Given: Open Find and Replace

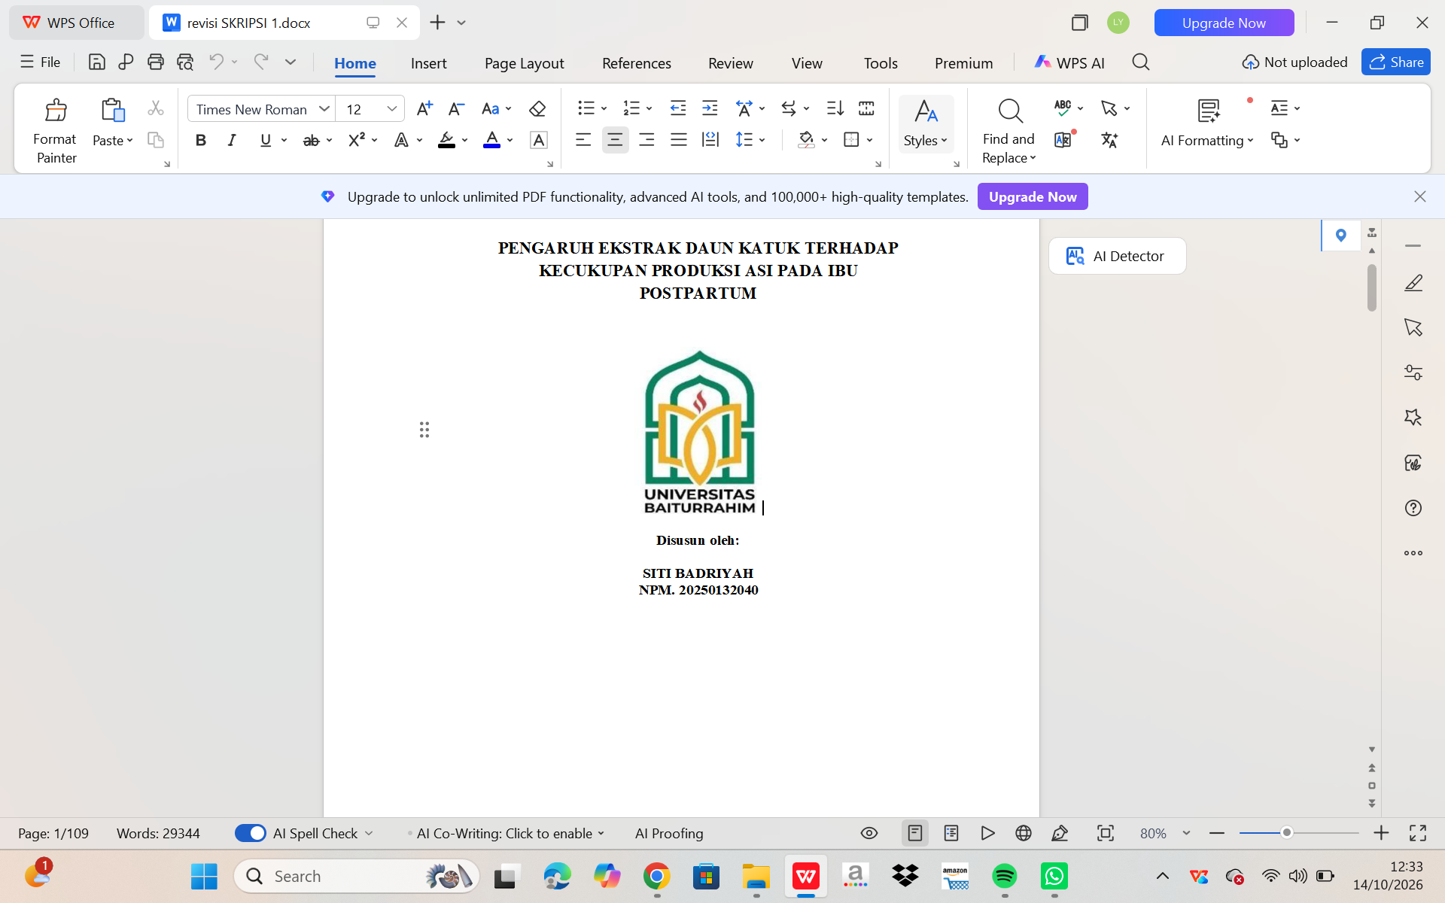Looking at the screenshot, I should (x=1009, y=131).
